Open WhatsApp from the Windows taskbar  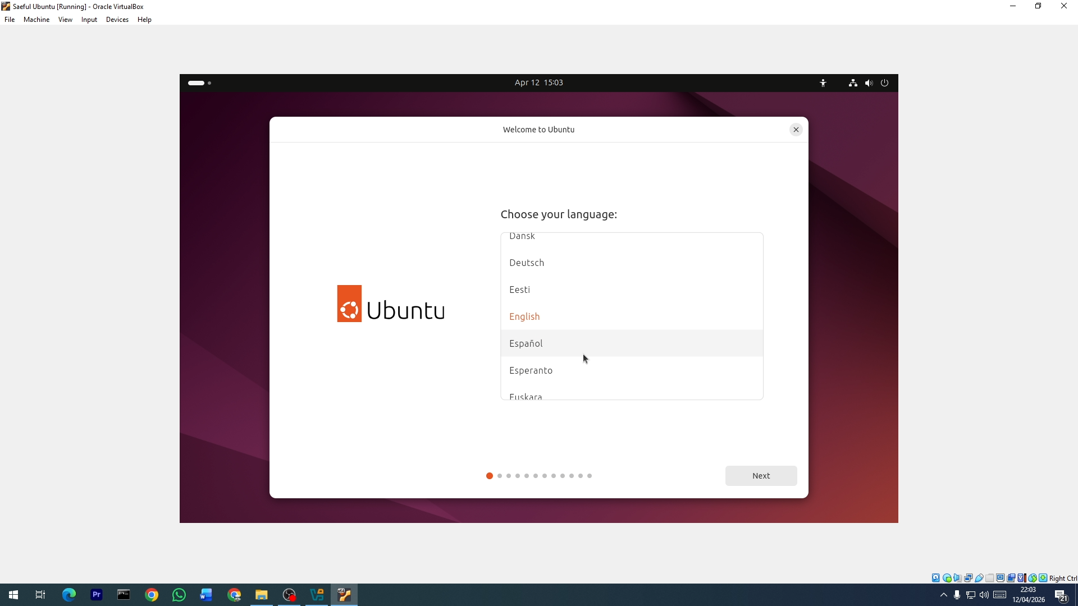point(179,595)
